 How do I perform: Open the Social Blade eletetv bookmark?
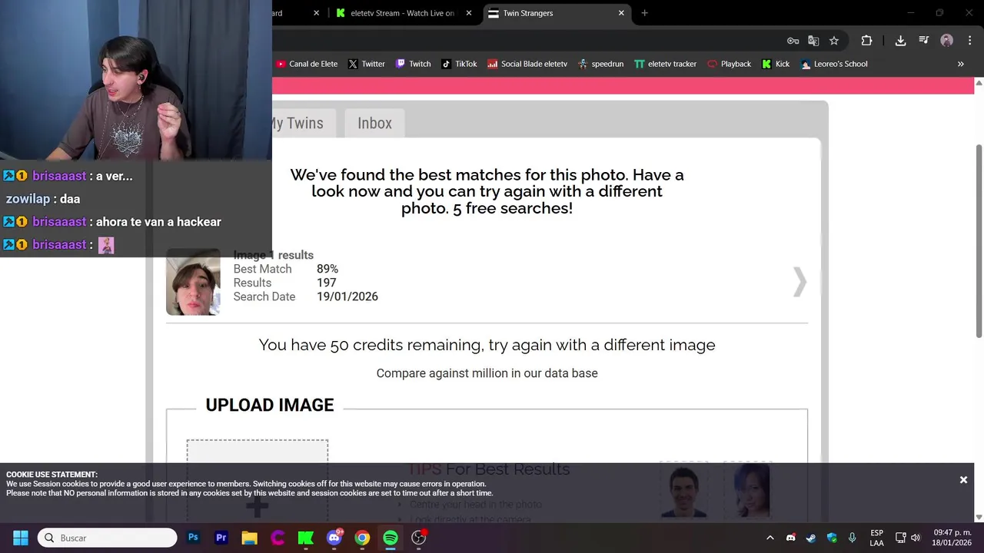pos(527,64)
